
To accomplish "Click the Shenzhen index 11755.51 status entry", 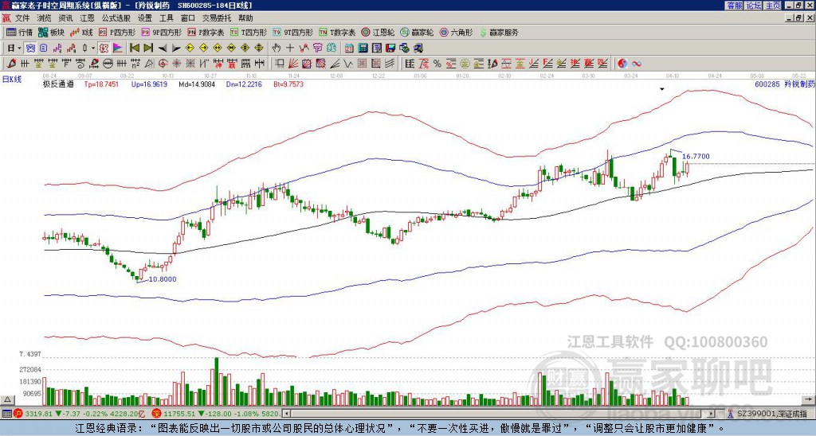I will pos(216,414).
